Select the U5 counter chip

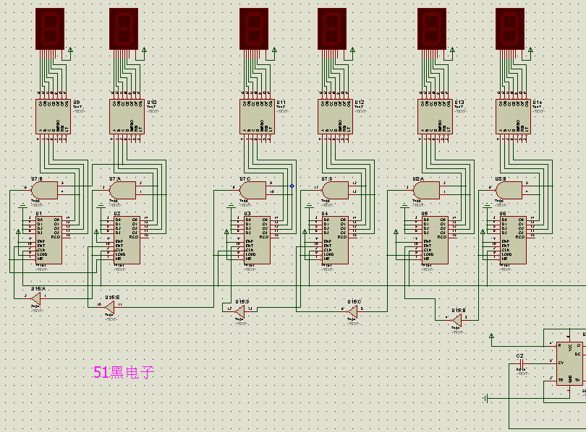[434, 238]
